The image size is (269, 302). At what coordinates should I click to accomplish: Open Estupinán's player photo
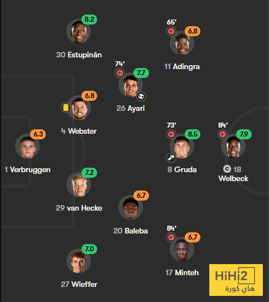(79, 31)
